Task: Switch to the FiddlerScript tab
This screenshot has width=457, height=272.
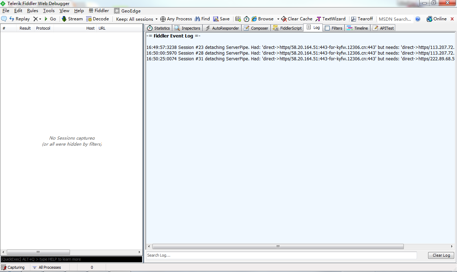Action: [287, 28]
